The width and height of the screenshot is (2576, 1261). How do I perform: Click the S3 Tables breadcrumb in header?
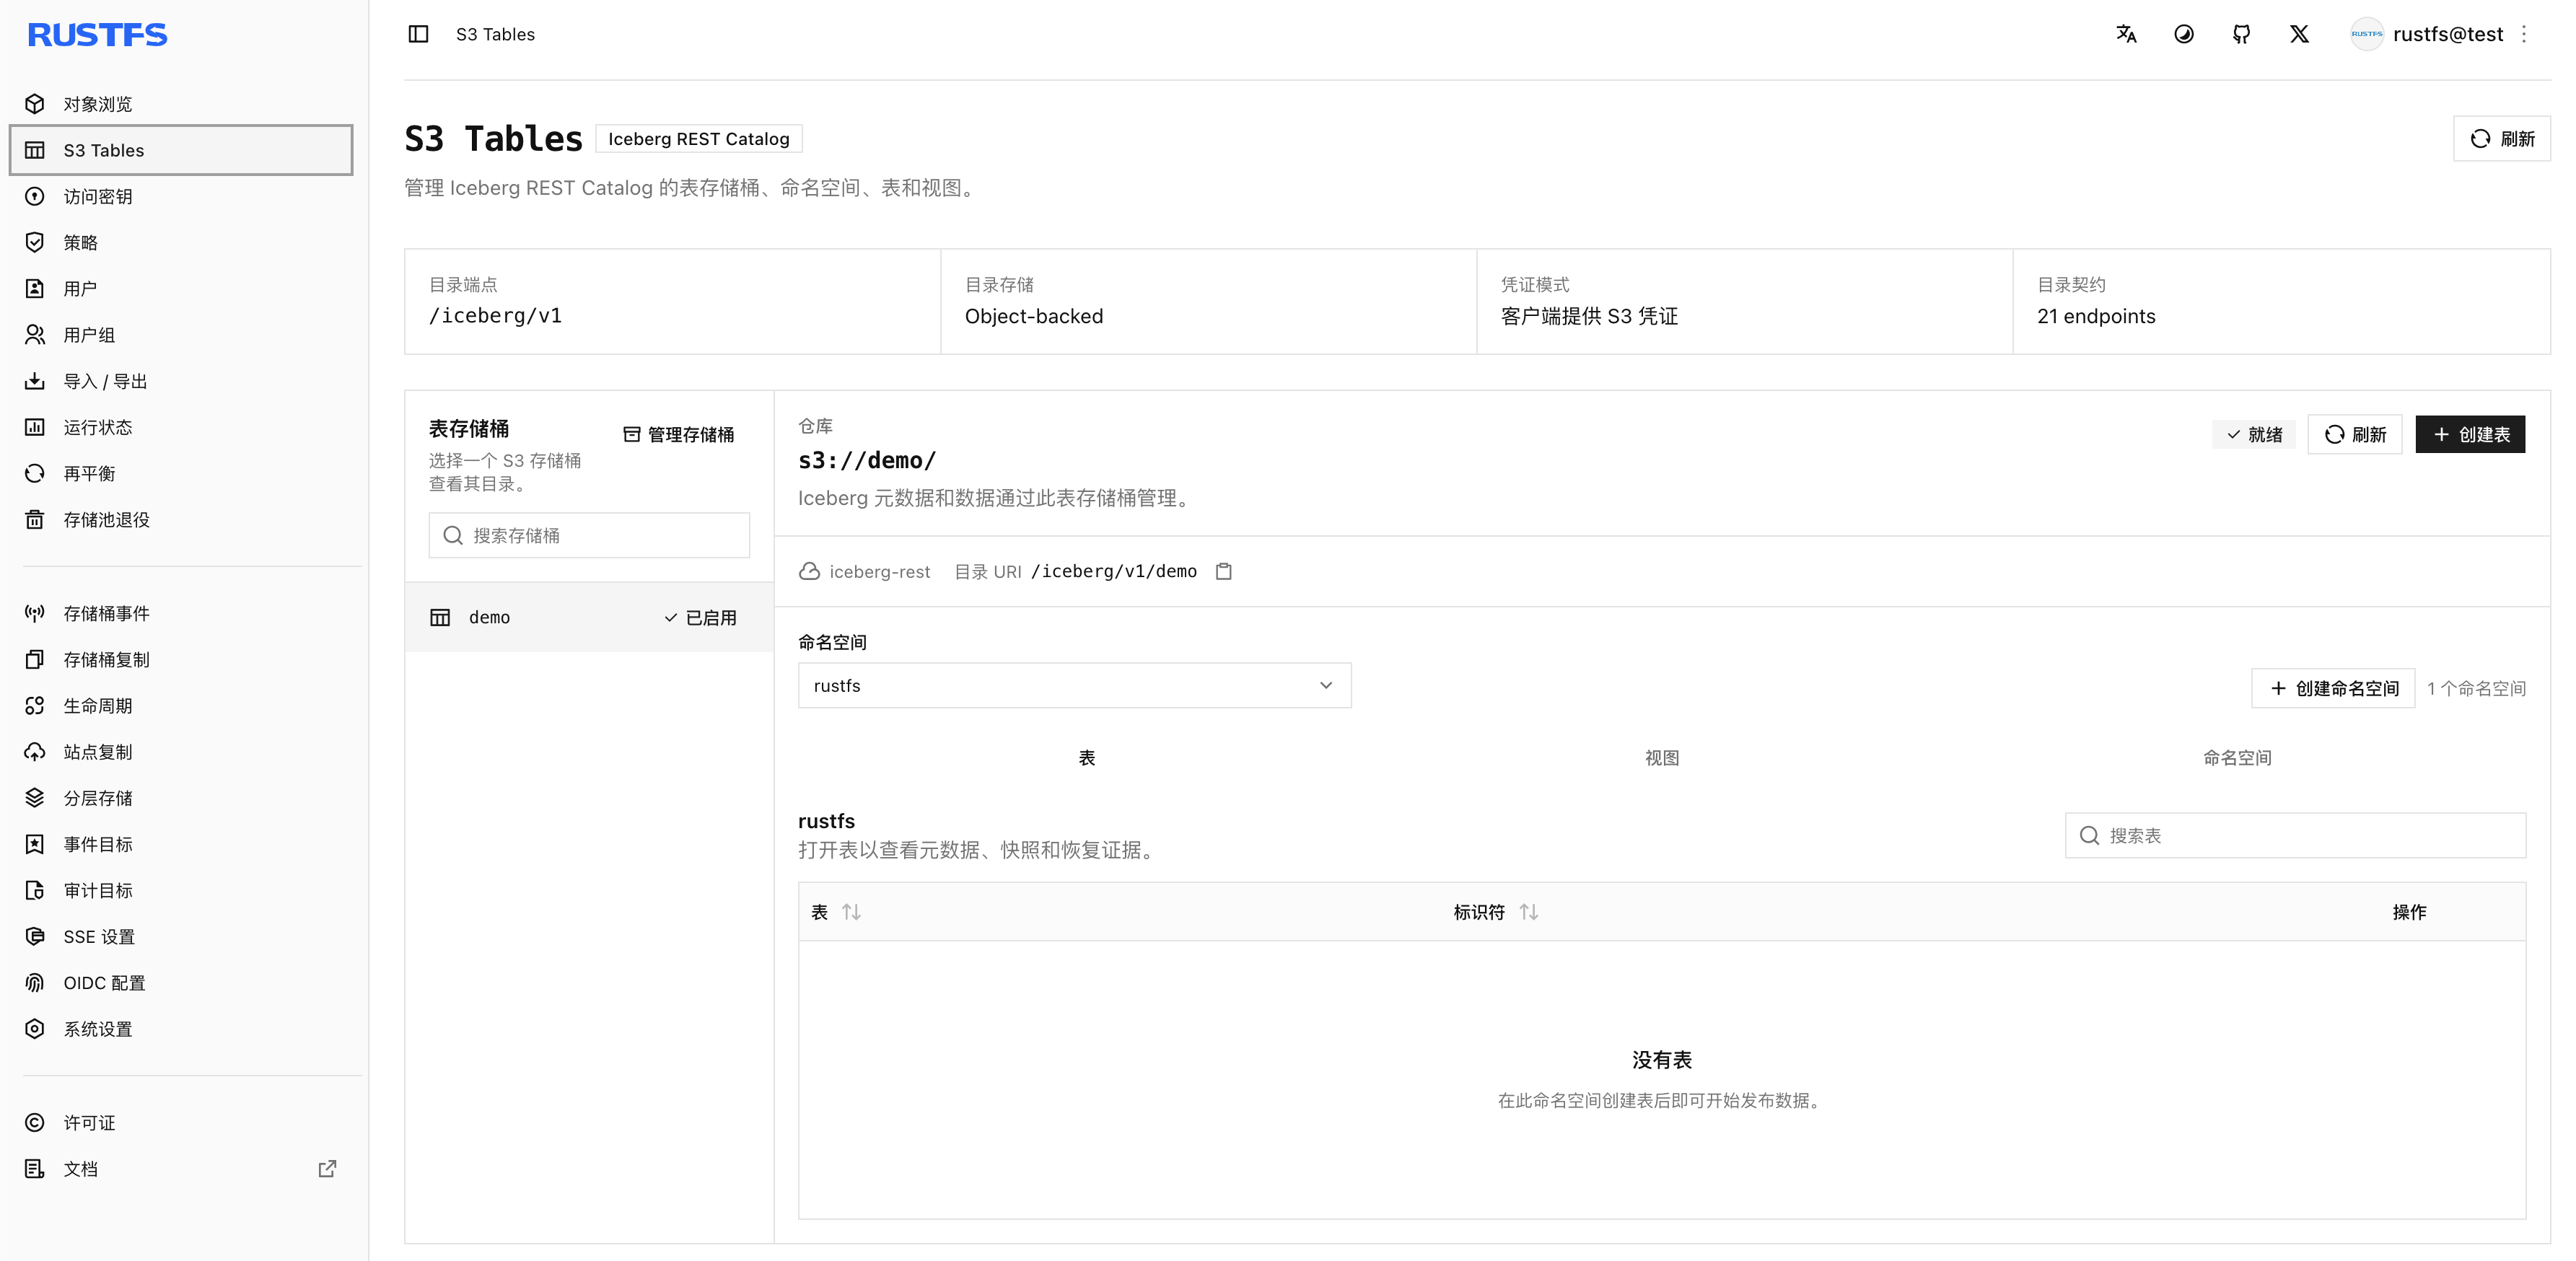pos(495,34)
